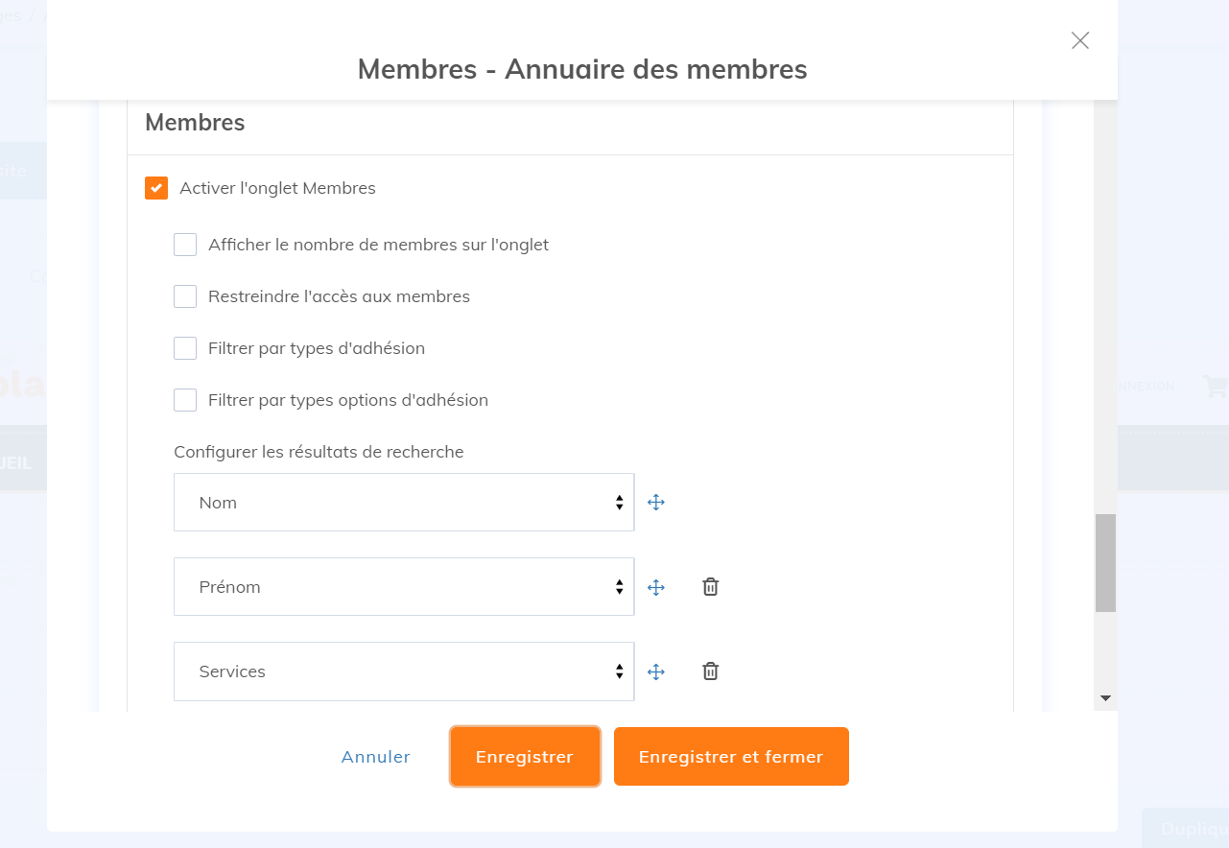This screenshot has width=1229, height=848.
Task: Tick Filtrer par types options d'adhésion
Action: pos(185,400)
